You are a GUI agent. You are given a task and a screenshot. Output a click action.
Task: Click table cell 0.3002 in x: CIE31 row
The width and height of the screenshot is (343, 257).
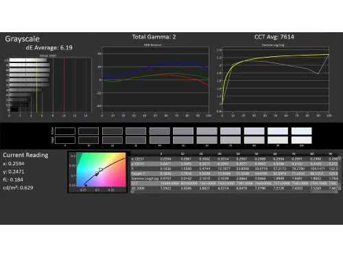tap(204, 159)
